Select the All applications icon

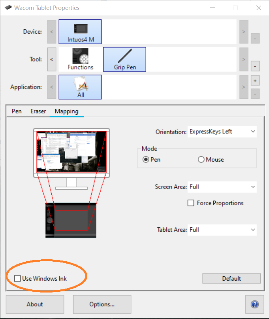tap(80, 87)
